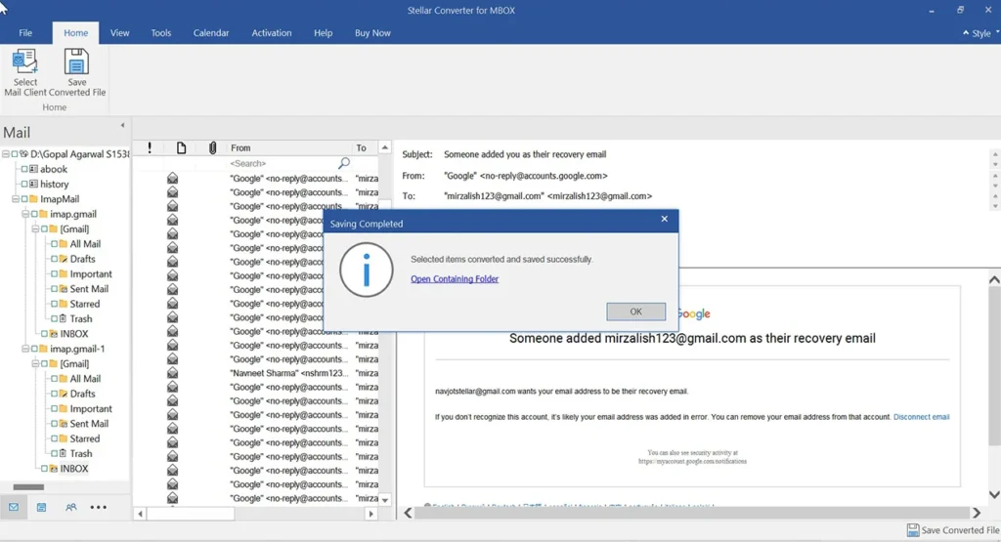Click the document type column header icon
The height and width of the screenshot is (542, 1001).
coord(181,147)
